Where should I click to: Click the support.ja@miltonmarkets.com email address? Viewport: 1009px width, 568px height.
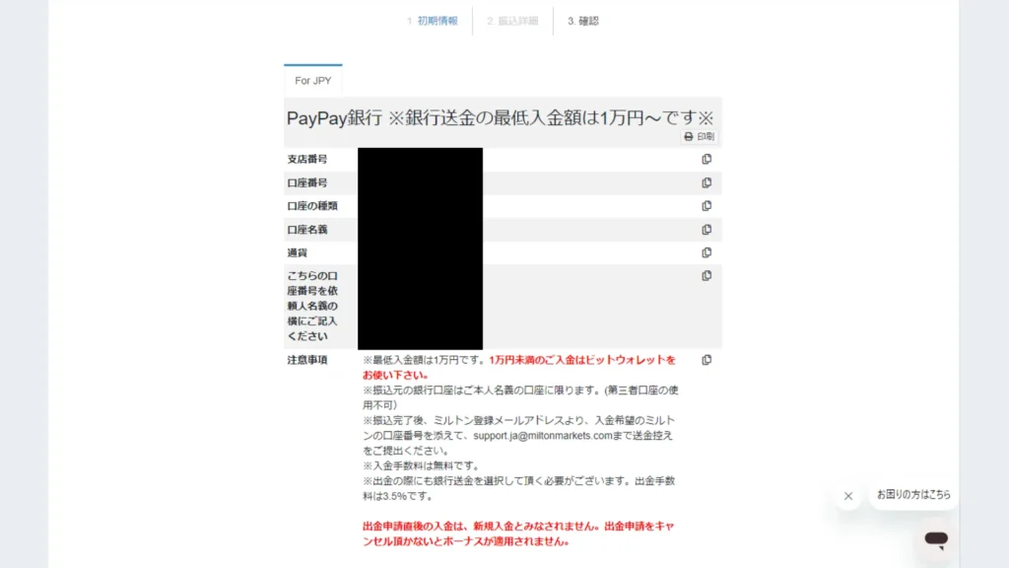543,436
